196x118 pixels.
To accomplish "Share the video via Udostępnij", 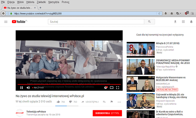I will point(90,102).
